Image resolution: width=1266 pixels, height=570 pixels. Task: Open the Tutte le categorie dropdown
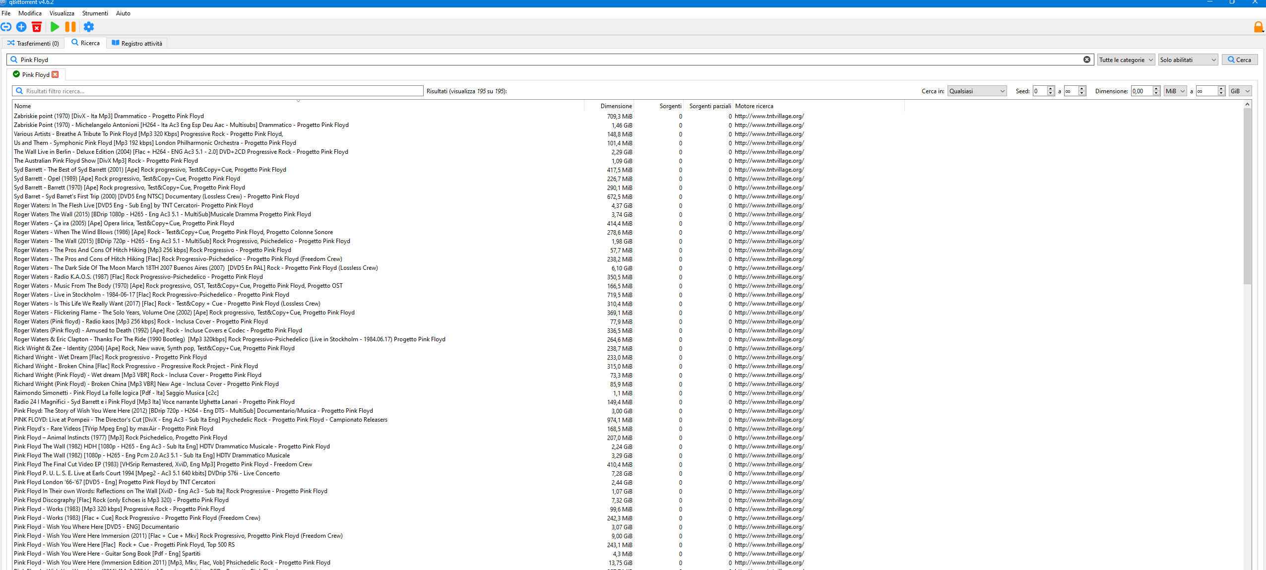click(x=1126, y=60)
